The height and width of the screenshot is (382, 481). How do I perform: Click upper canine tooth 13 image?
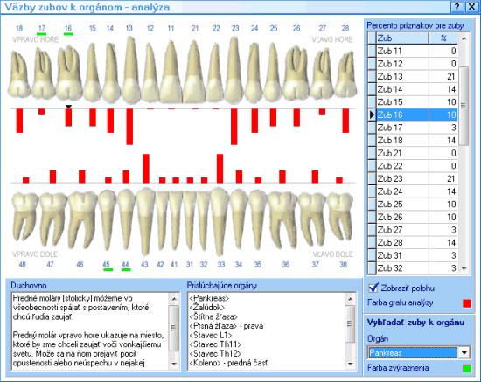click(131, 70)
